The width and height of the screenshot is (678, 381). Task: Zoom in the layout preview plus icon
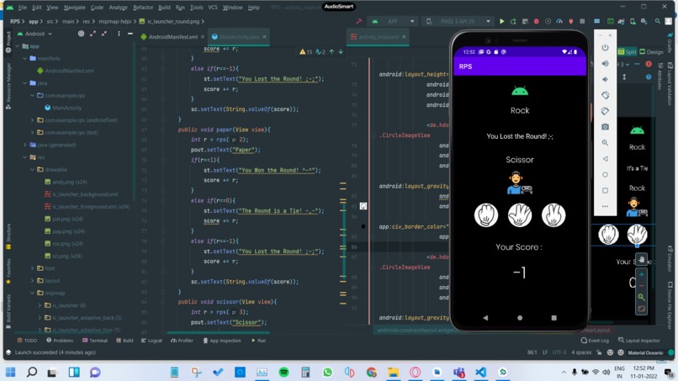click(x=641, y=275)
